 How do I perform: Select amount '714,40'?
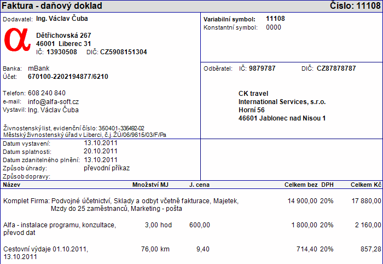(x=307, y=249)
